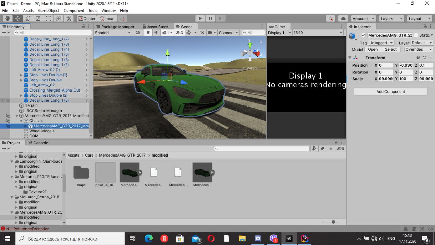Viewport: 435px width, 245px height.
Task: Collapse the Transform component
Action: tap(350, 58)
